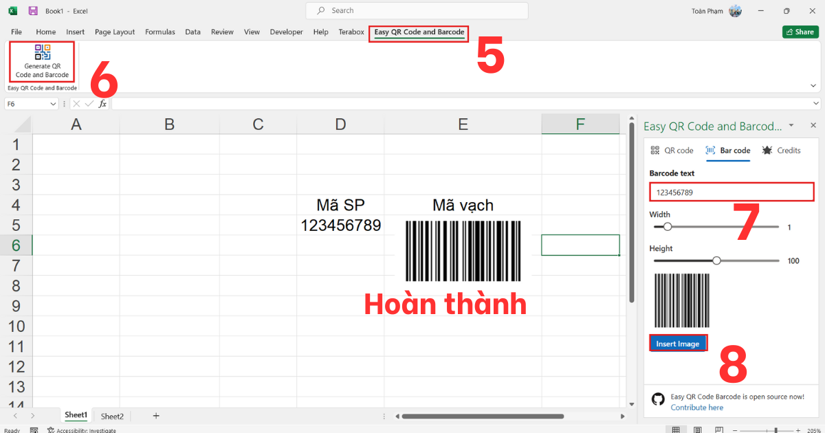This screenshot has height=433, width=825.
Task: Expand the ribbon display options chevron
Action: (x=813, y=85)
